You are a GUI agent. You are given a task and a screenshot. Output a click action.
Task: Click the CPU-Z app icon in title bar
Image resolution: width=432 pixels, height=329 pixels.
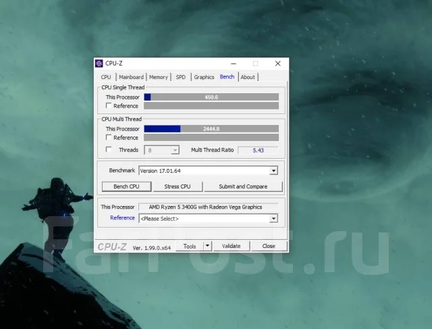coord(99,64)
